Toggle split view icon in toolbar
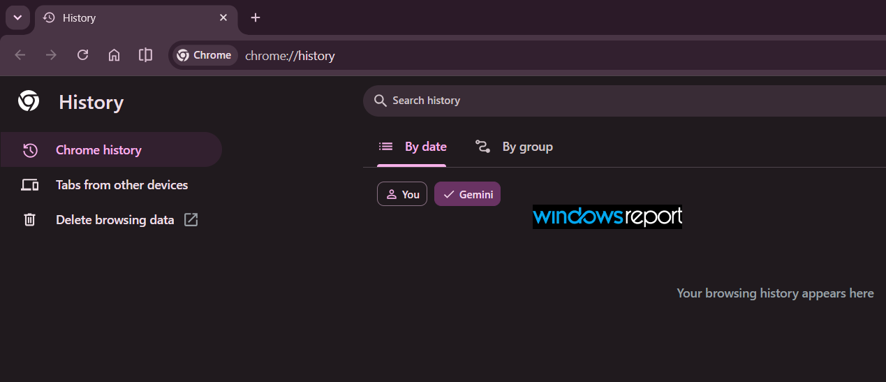The image size is (886, 382). click(145, 55)
